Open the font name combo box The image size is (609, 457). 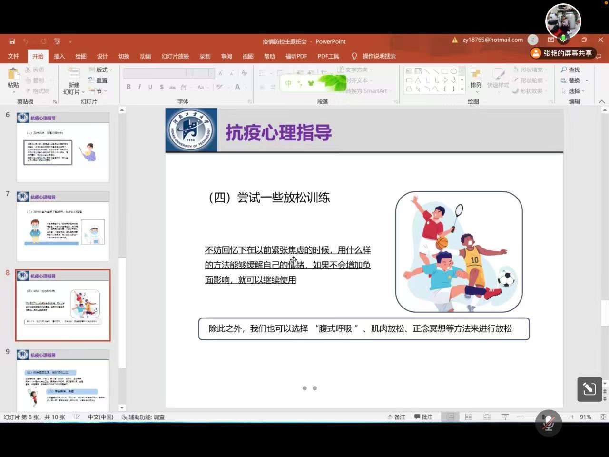tap(158, 73)
